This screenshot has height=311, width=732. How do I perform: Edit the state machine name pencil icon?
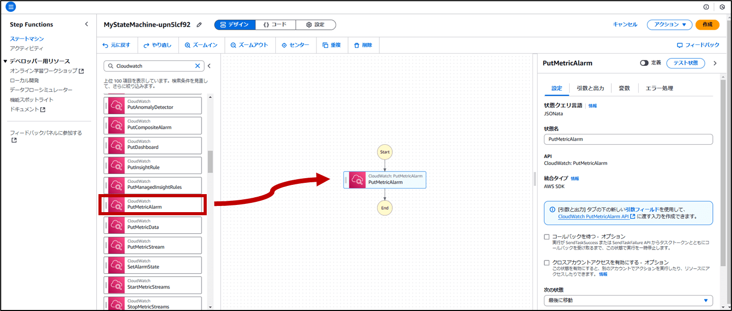pyautogui.click(x=199, y=25)
